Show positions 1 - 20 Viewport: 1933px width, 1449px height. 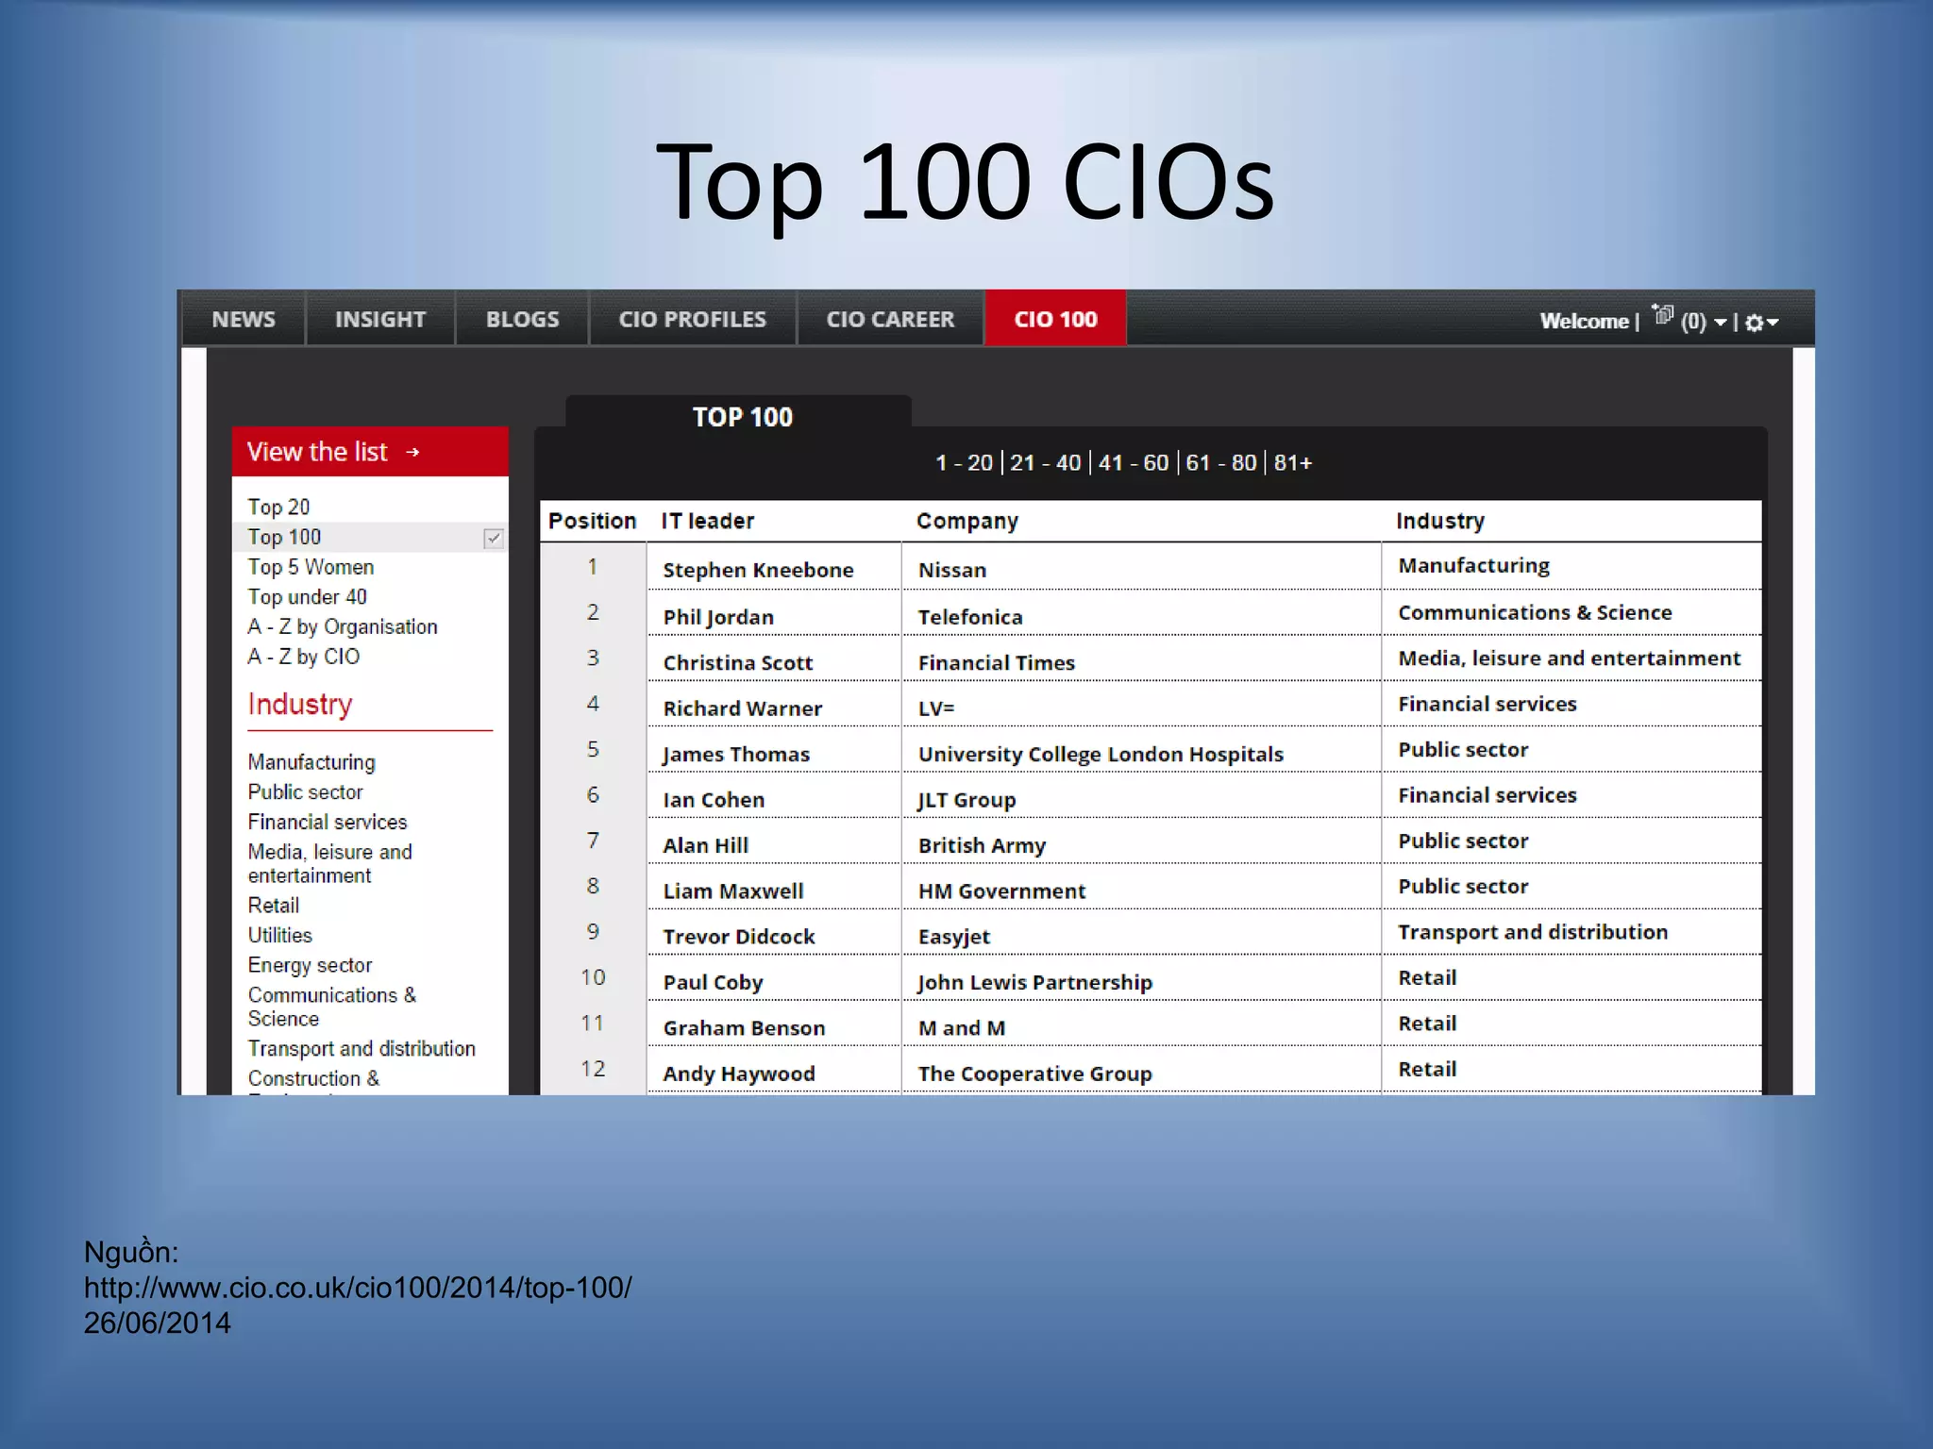click(964, 463)
